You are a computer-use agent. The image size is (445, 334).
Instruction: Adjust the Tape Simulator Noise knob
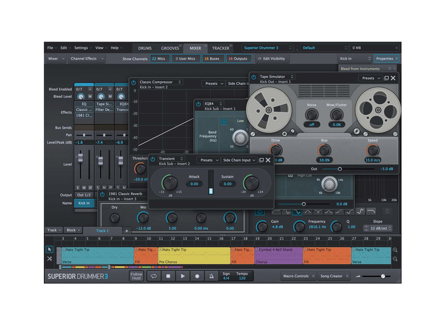coord(311,115)
